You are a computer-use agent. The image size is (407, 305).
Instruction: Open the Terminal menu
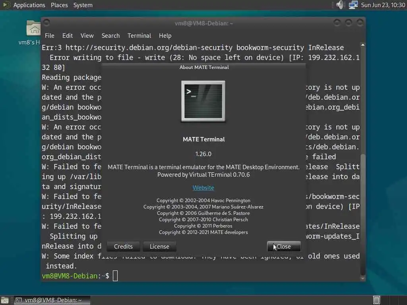tap(139, 35)
